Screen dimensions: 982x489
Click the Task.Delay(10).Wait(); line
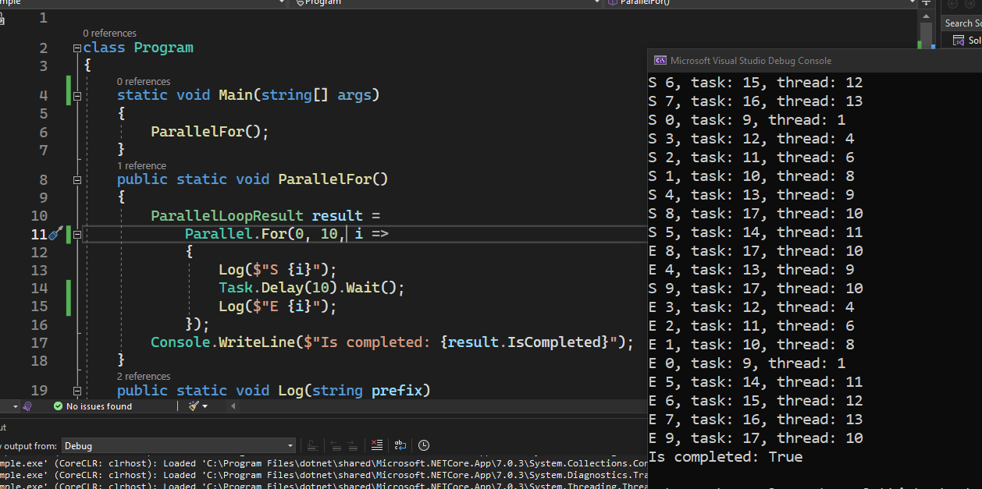[311, 288]
